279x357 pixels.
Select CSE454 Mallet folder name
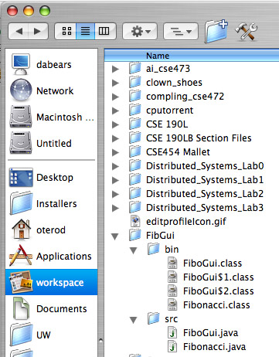178,152
